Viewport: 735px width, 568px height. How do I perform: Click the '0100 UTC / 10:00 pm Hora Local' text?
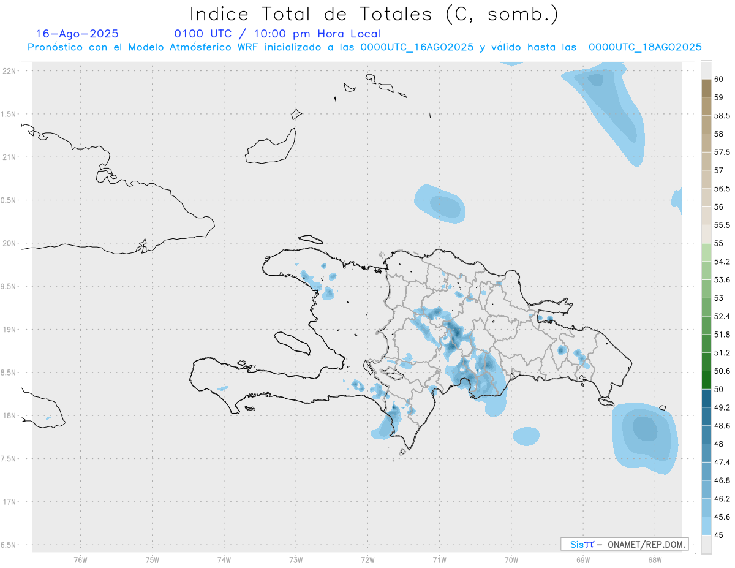(277, 34)
